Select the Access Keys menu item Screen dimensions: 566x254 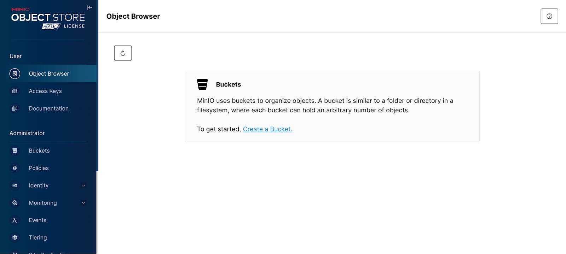(45, 91)
